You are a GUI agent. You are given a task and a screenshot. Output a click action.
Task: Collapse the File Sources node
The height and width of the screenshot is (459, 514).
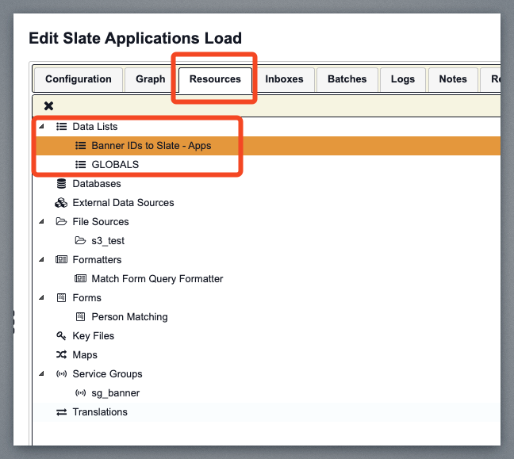click(41, 221)
